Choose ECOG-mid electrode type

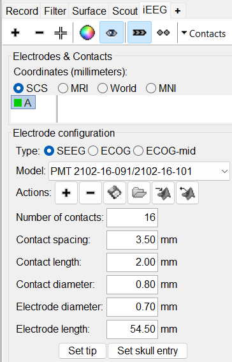pyautogui.click(x=164, y=151)
